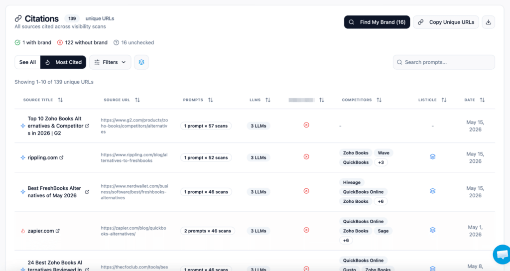Open external link for Best FreshBooks Alternatives

pyautogui.click(x=87, y=192)
